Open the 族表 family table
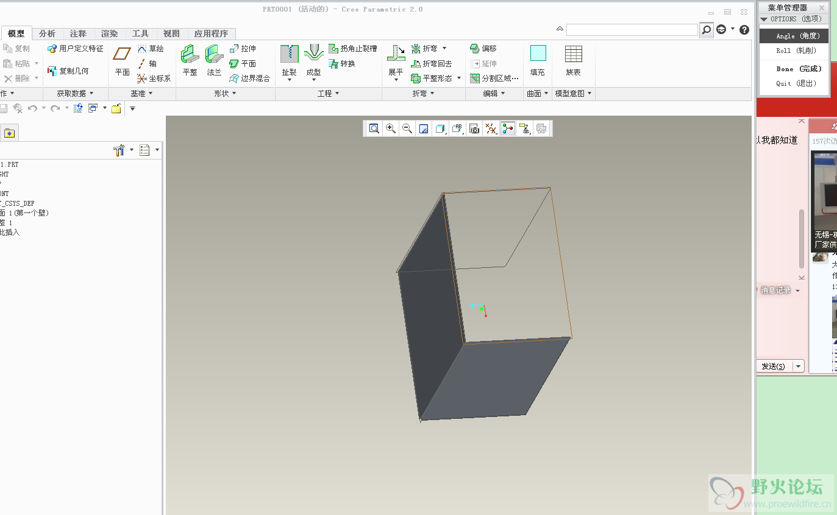Image resolution: width=837 pixels, height=515 pixels. point(573,61)
